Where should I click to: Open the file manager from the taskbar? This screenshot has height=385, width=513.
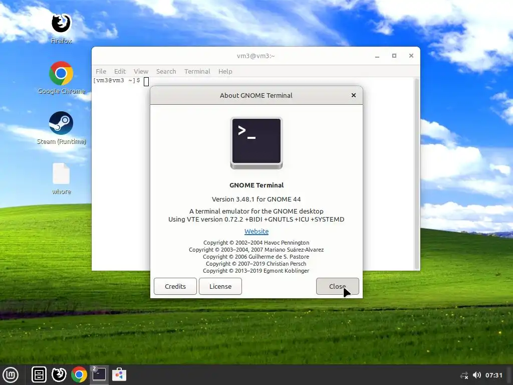pyautogui.click(x=39, y=374)
